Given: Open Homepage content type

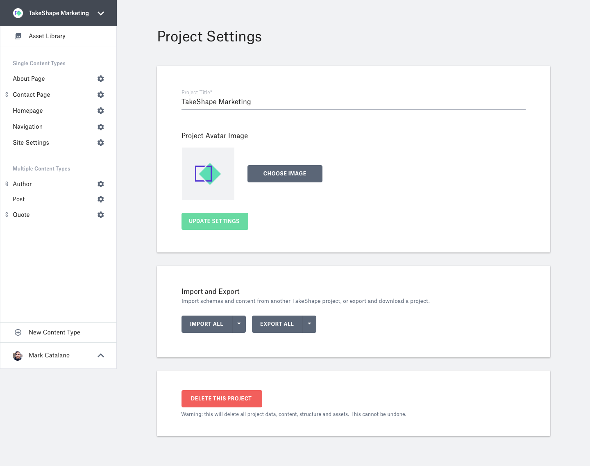Looking at the screenshot, I should pos(28,111).
